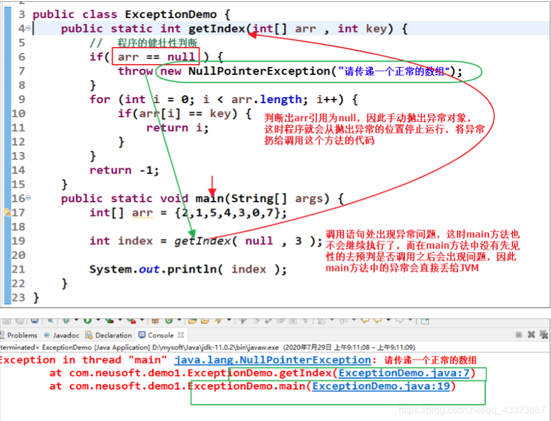The width and height of the screenshot is (551, 421).
Task: Switch to the Problems tab
Action: click(x=19, y=335)
